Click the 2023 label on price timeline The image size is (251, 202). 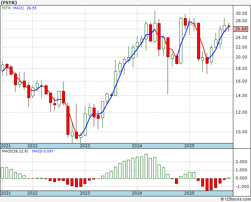85,146
